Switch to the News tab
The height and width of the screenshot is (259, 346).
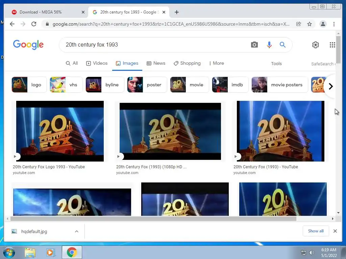click(x=156, y=63)
